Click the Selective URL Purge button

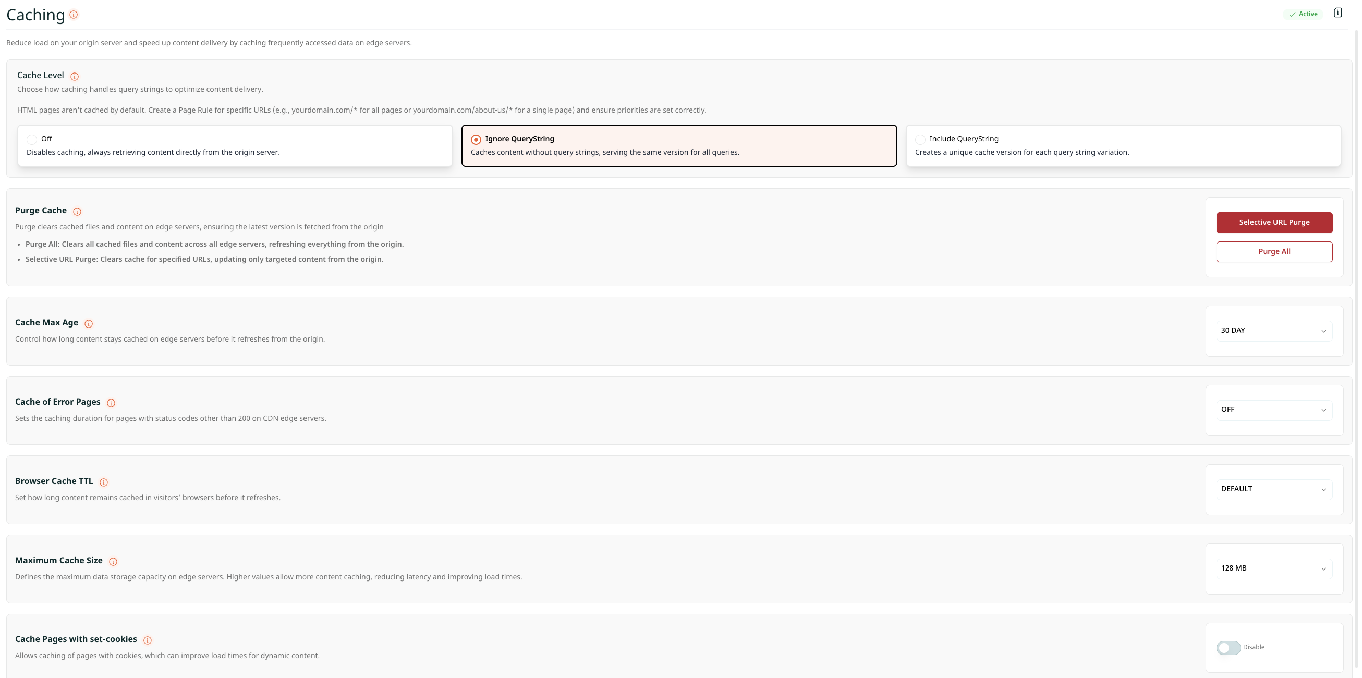(1274, 223)
